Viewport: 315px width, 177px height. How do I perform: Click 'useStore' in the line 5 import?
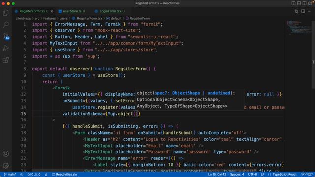point(64,50)
